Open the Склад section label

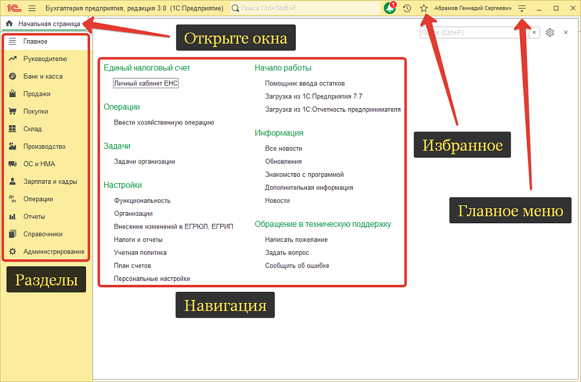click(33, 128)
